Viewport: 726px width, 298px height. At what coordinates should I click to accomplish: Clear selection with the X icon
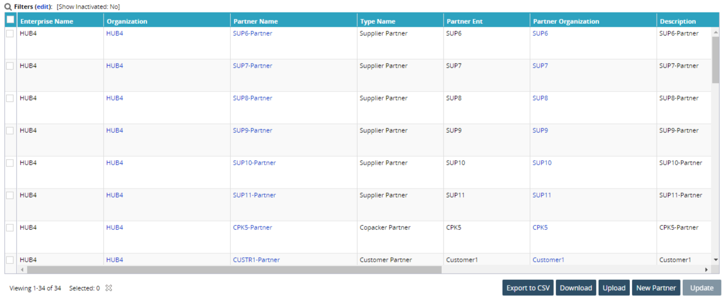point(109,288)
